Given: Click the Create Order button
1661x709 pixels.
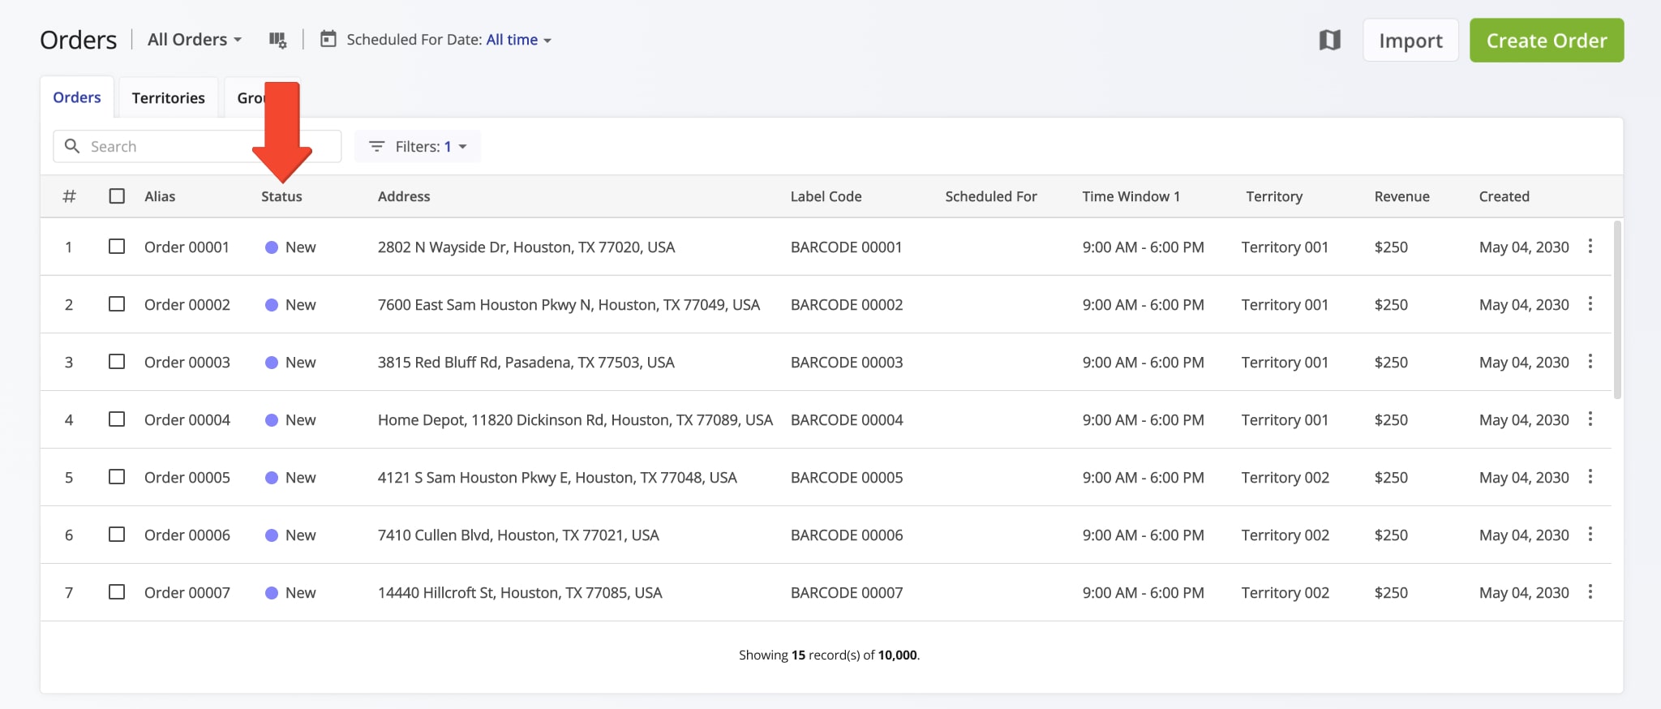Looking at the screenshot, I should [x=1547, y=41].
